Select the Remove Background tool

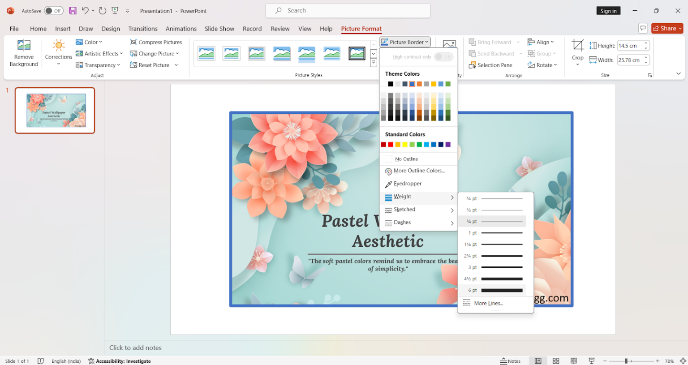coord(24,53)
